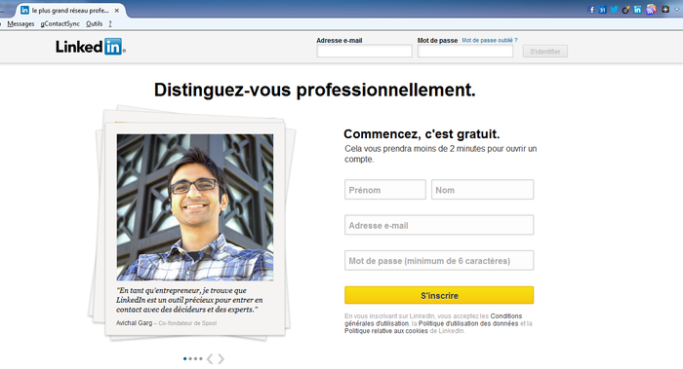The image size is (683, 369).
Task: Click the 'Co-fondateur de Spool' caption text
Action: coord(187,323)
